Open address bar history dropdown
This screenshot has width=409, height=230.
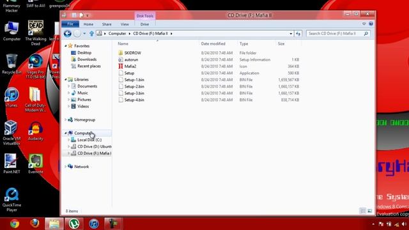coord(291,34)
